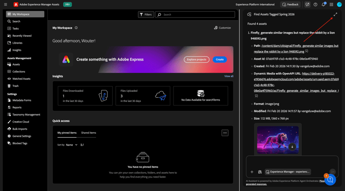The image size is (345, 191).
Task: Click the Customize button
Action: point(223,28)
